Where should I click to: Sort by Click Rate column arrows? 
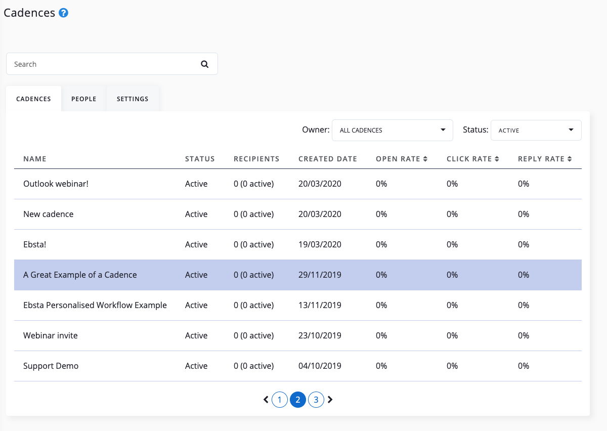[497, 159]
